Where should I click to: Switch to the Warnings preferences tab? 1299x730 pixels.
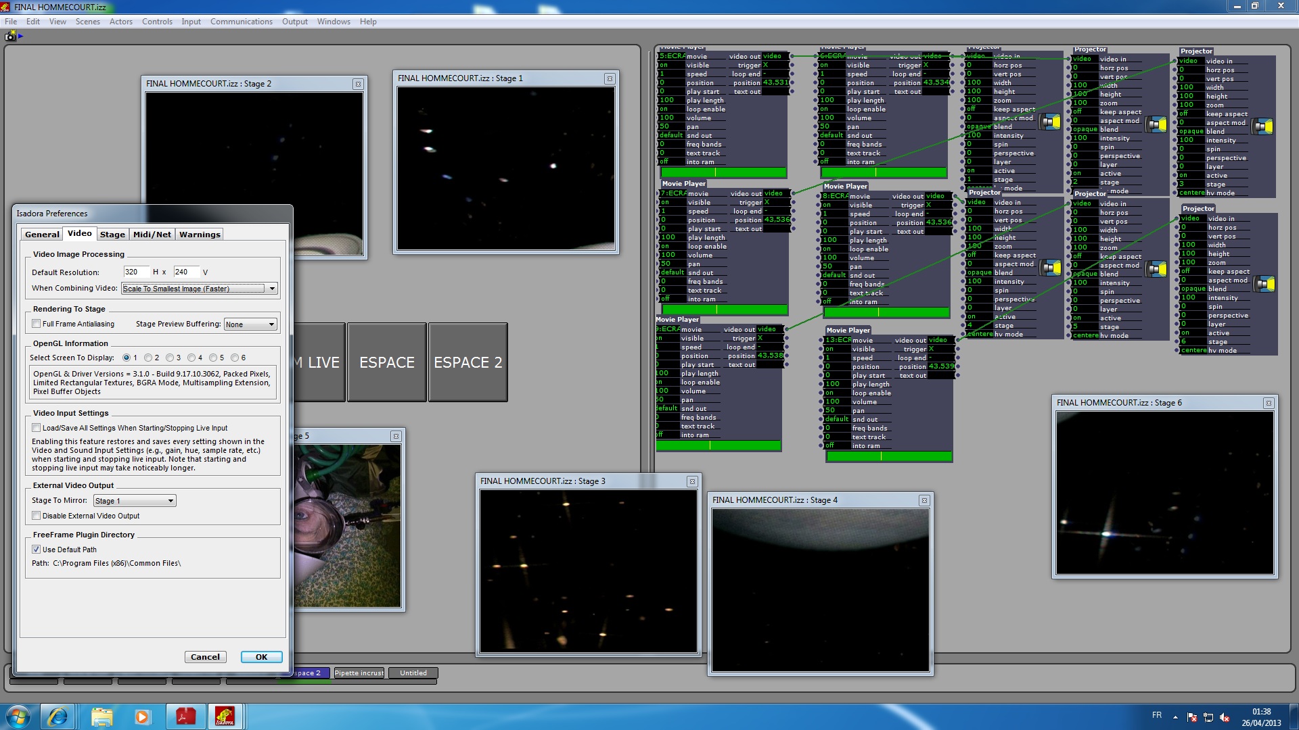200,235
